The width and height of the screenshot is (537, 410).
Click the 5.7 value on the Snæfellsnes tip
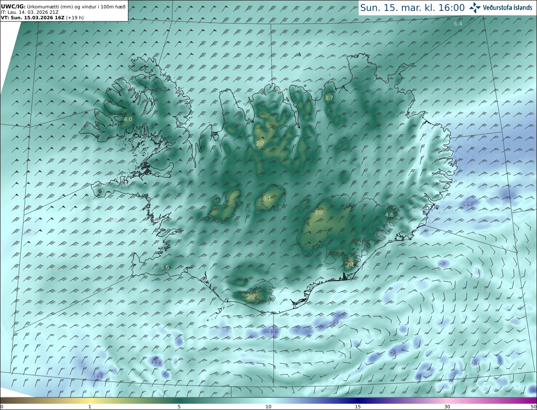point(99,192)
